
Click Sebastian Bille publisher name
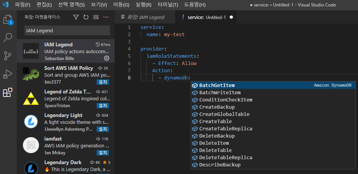click(x=59, y=59)
